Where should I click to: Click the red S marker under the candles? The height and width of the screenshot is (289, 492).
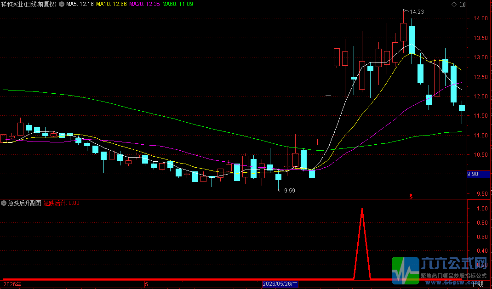click(x=411, y=196)
